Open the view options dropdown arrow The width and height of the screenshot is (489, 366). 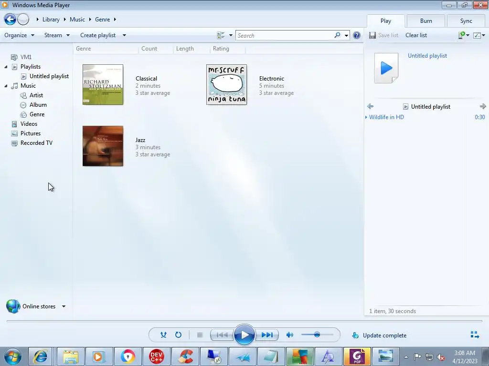tap(231, 35)
